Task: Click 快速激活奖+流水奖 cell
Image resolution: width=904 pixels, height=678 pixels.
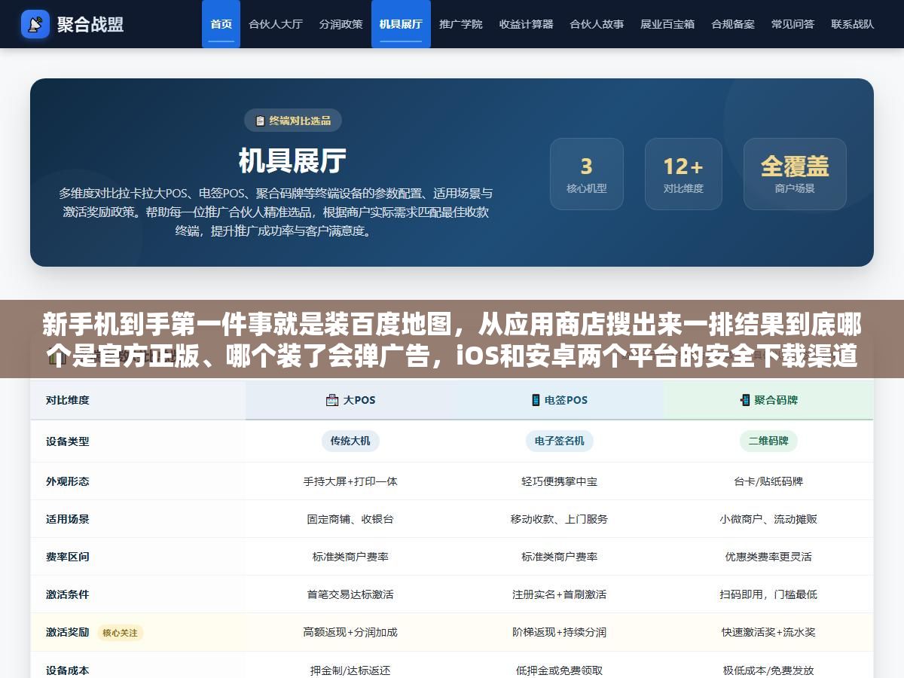Action: [x=768, y=632]
